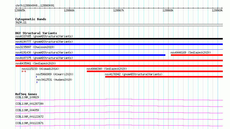The image size is (230, 129).
Task: Click the cytogenetic band 9q34.11 outline bar
Action: click(x=119, y=25)
